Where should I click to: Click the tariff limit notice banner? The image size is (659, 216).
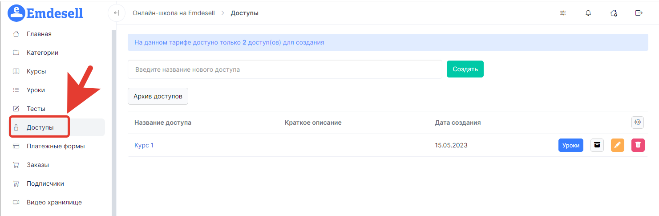pos(388,43)
